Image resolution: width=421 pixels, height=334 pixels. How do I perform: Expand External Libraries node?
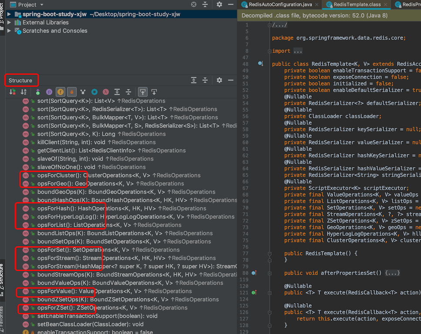point(9,23)
